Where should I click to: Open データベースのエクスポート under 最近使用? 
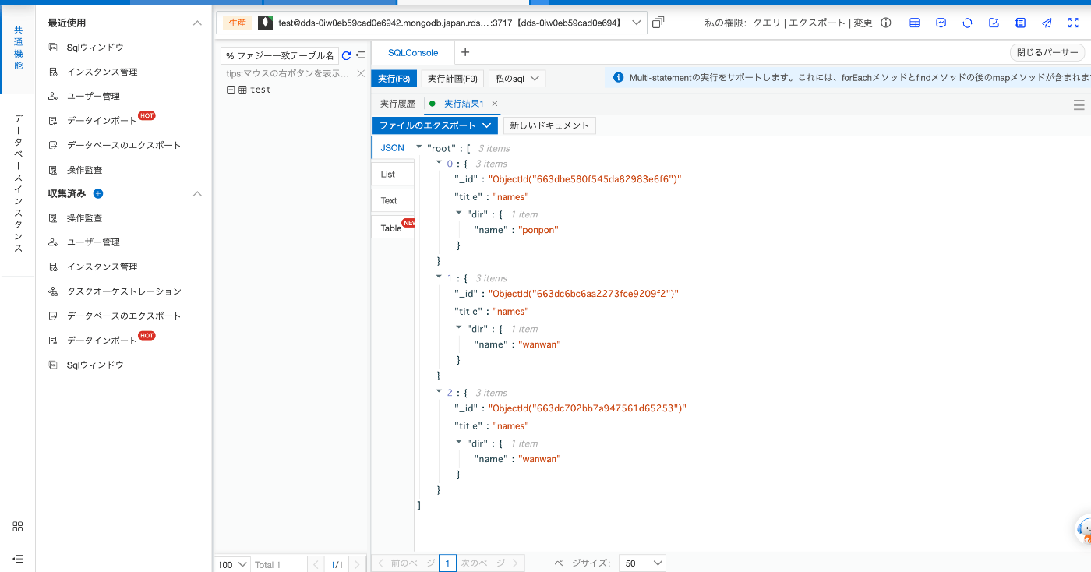click(122, 145)
